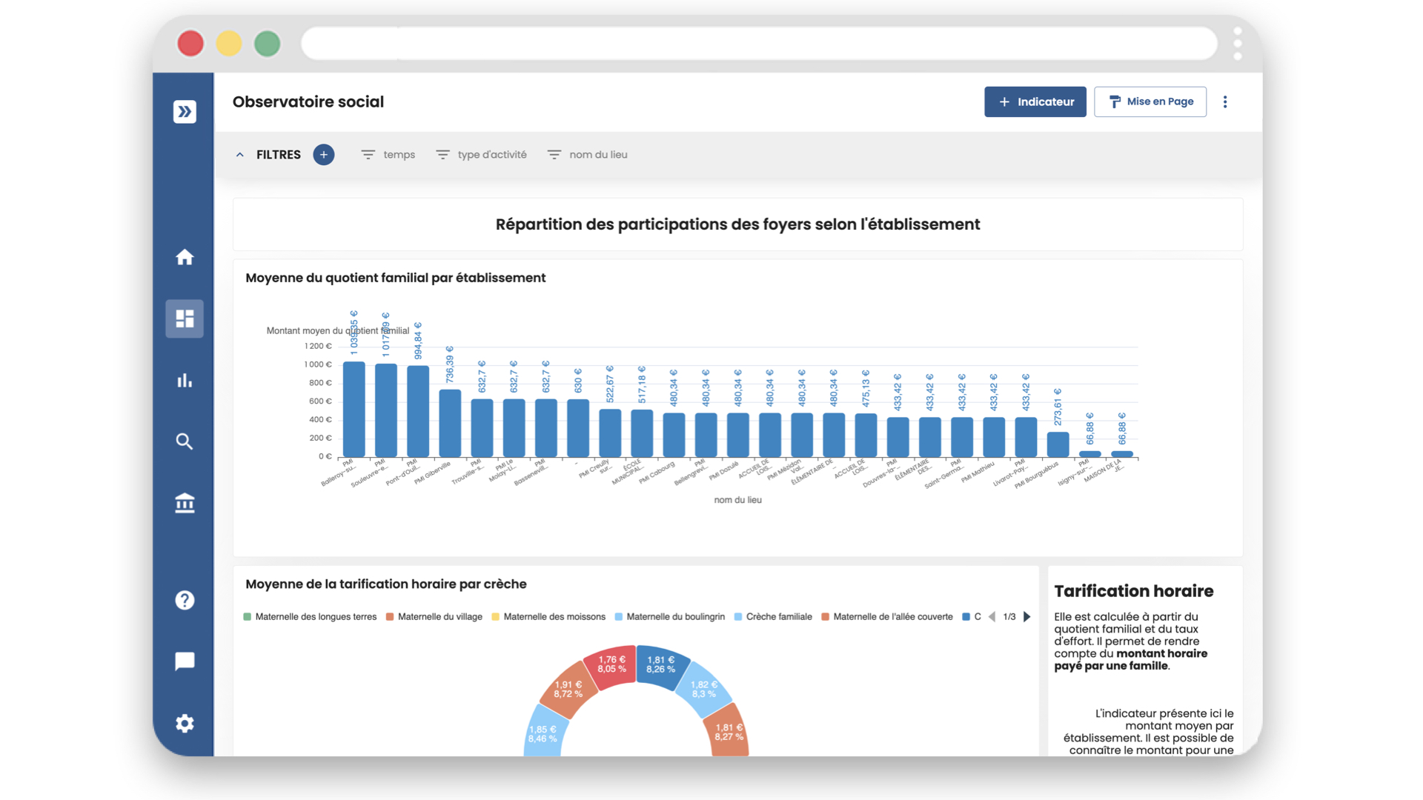Click the Indicateur button

pos(1035,102)
